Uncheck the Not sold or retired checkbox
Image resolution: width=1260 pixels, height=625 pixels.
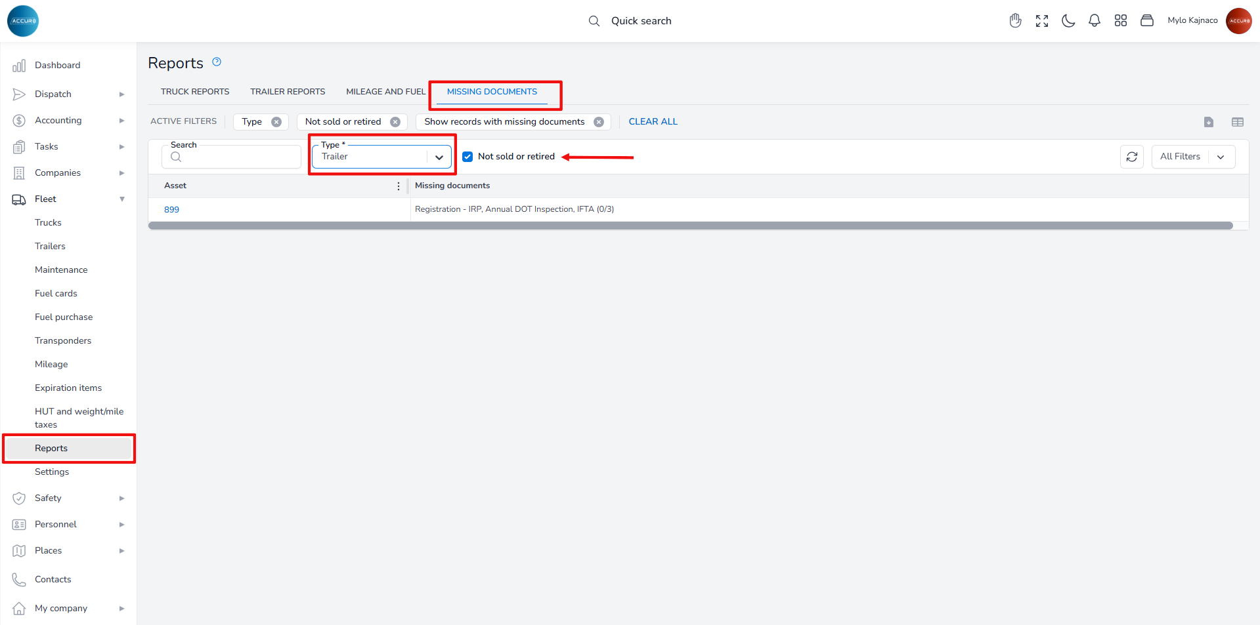[x=467, y=157]
